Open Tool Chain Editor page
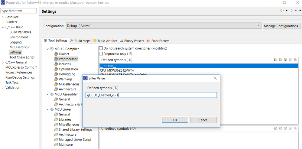Viewport: 302px width, 149px height. (22, 57)
